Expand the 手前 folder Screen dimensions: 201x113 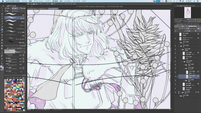pyautogui.click(x=184, y=65)
